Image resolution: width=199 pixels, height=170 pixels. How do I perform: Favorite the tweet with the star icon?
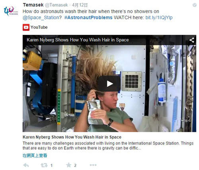point(68,165)
